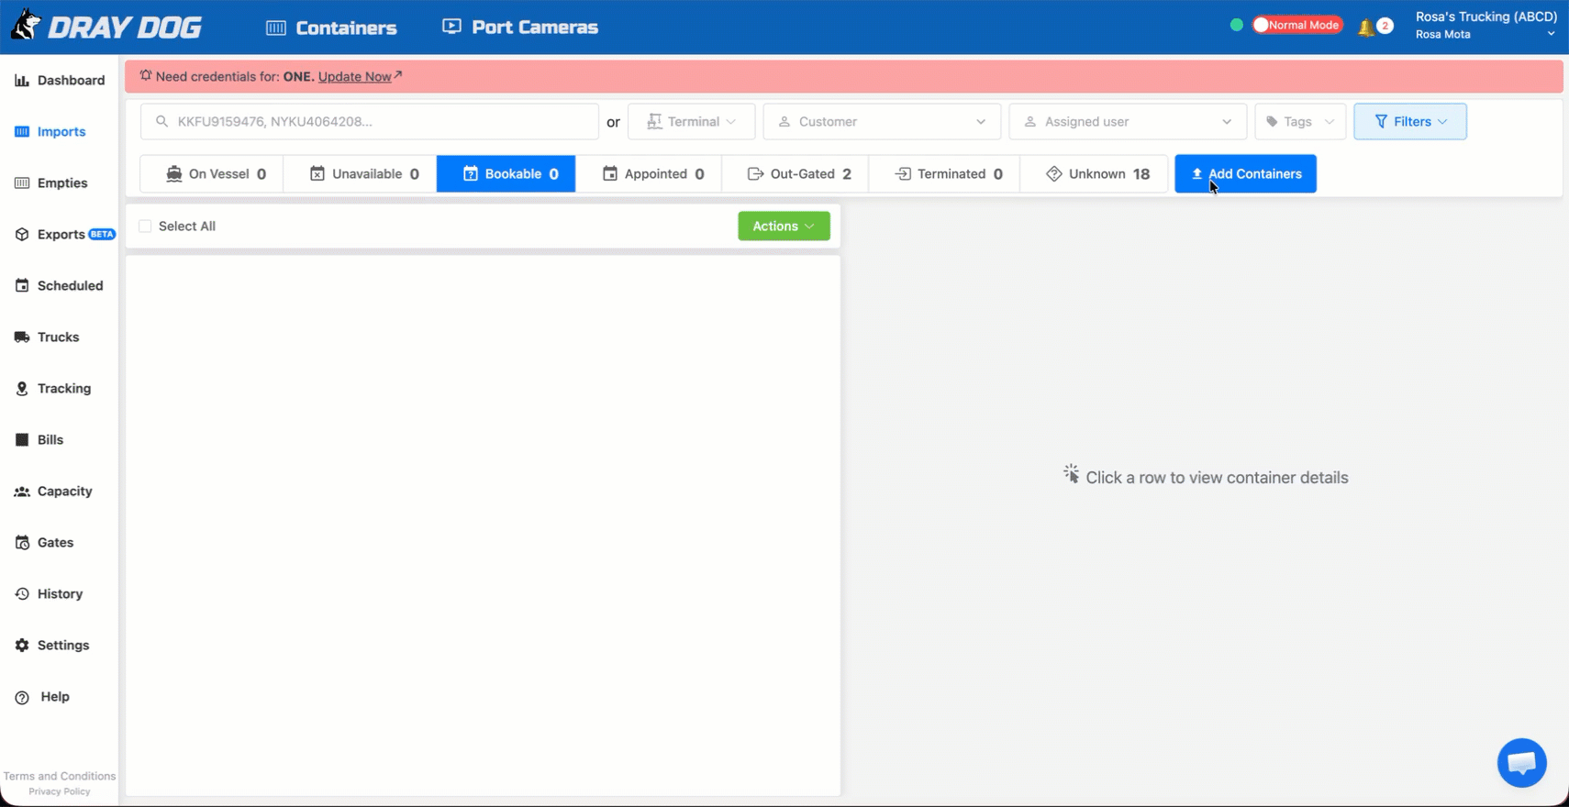This screenshot has height=807, width=1569.
Task: Open Gates section in sidebar
Action: coord(45,543)
